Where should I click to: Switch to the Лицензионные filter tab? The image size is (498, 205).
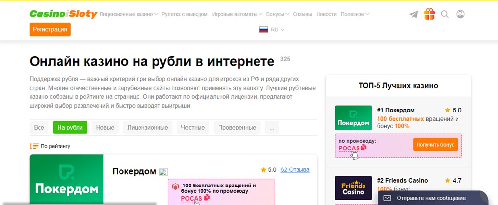(x=148, y=128)
